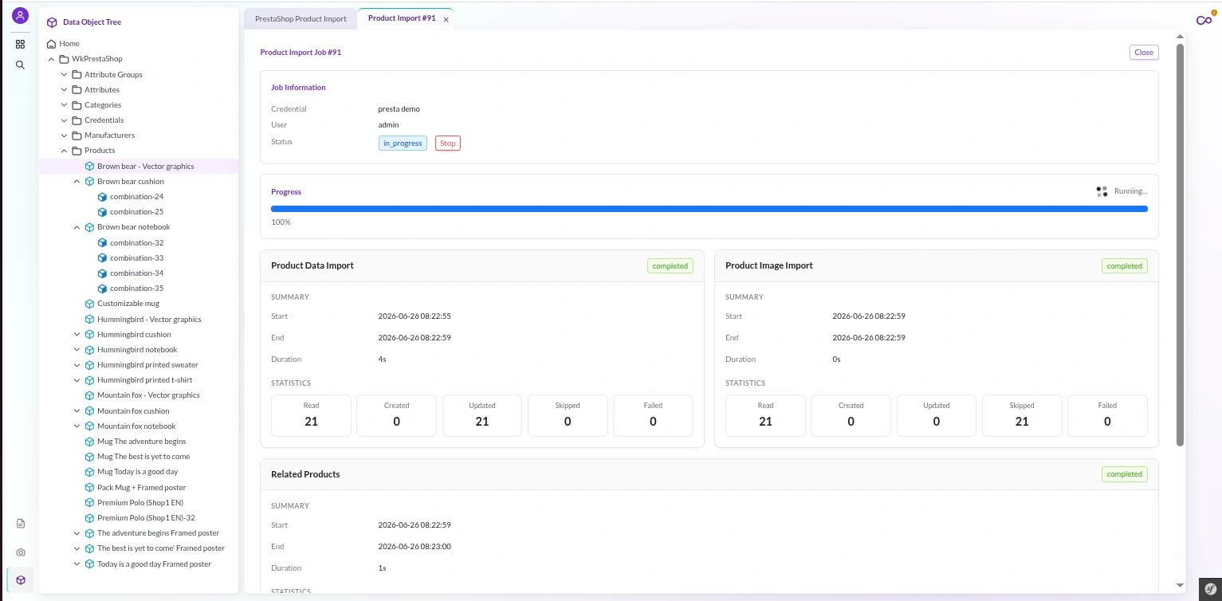Click the combination-33 object icon
Viewport: 1222px width, 601px height.
click(102, 258)
